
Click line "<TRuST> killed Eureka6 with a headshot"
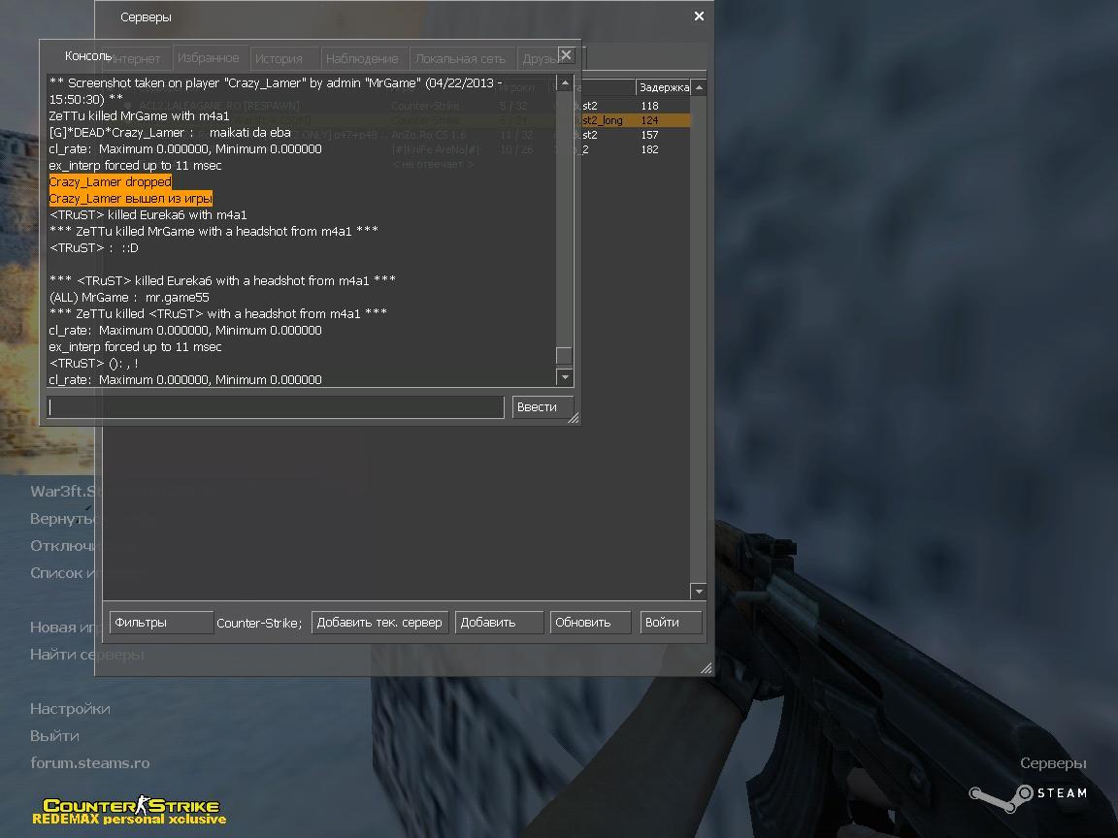[222, 280]
